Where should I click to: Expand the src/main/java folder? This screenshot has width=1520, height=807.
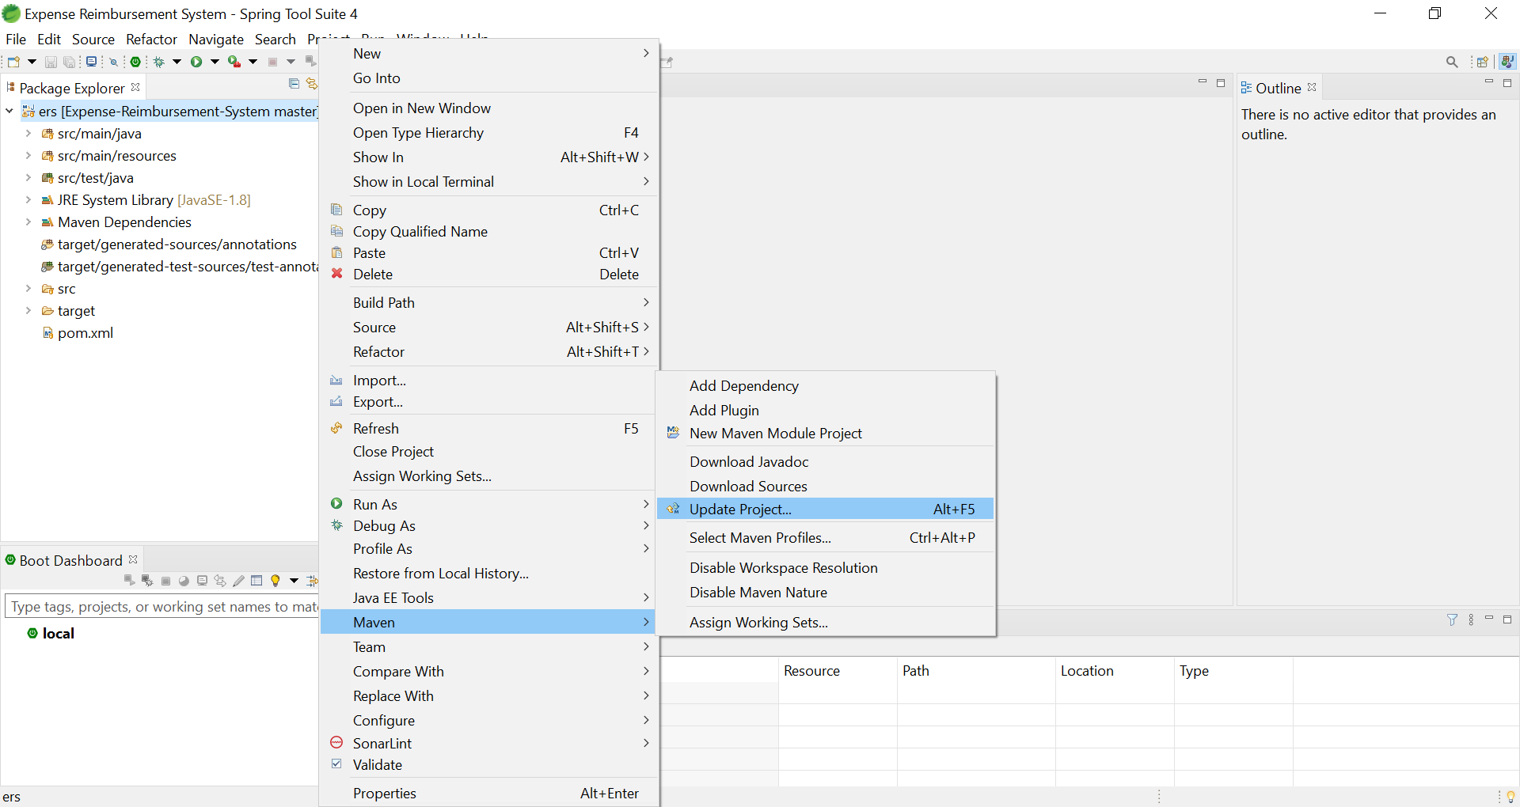click(x=28, y=134)
